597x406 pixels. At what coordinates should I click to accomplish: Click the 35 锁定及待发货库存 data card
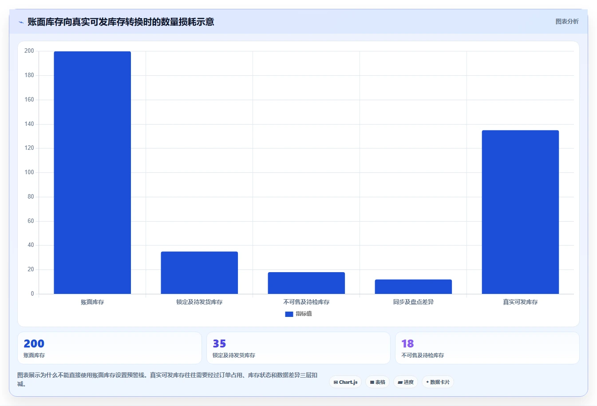[x=298, y=348]
